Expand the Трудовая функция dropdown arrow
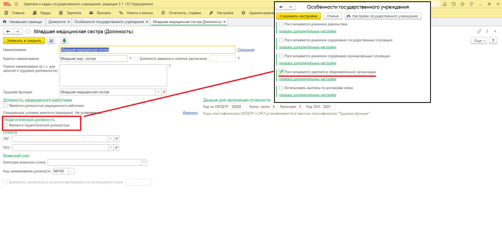502x246 pixels. pos(158,92)
